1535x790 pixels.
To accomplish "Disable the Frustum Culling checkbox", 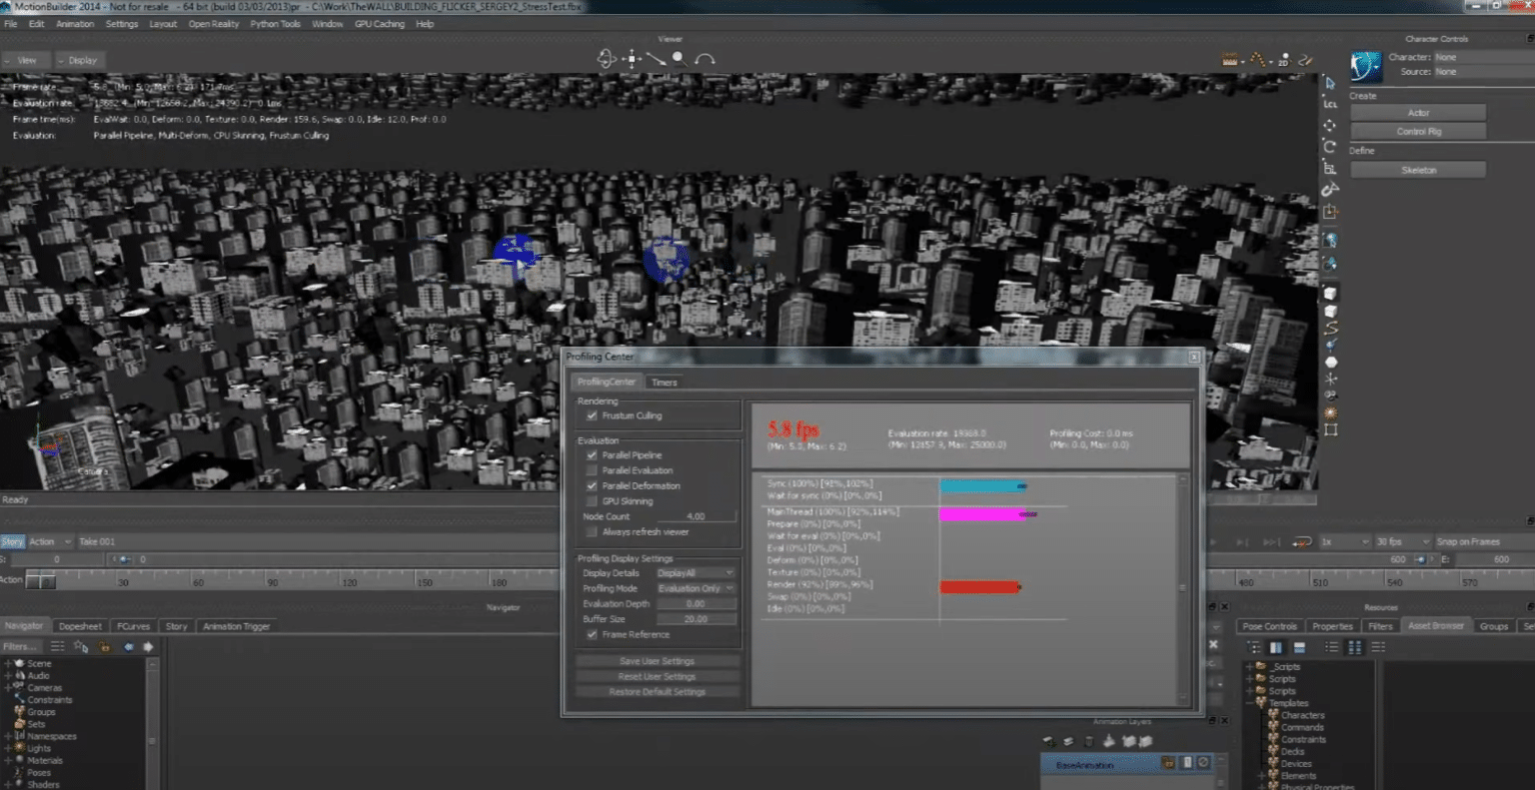I will [x=592, y=415].
